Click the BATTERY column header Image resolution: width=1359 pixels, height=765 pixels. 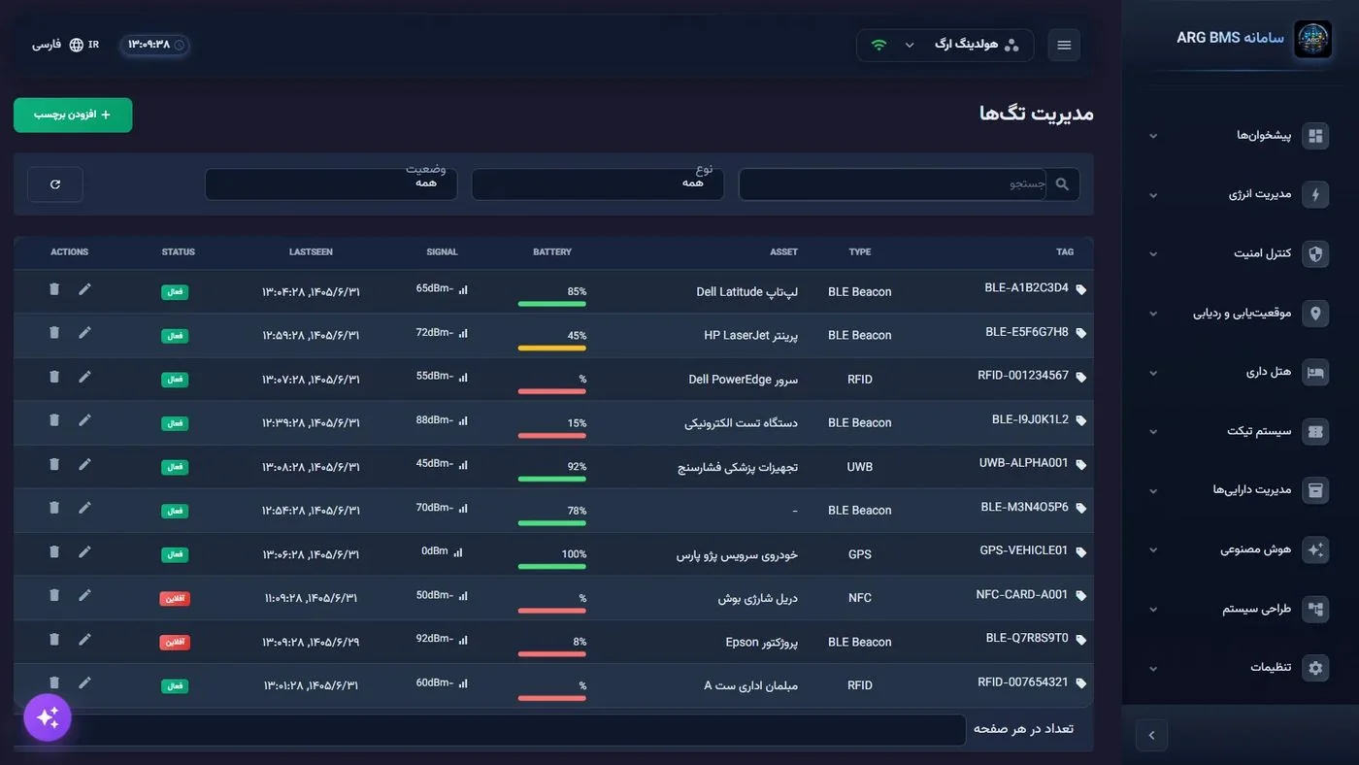coord(552,252)
